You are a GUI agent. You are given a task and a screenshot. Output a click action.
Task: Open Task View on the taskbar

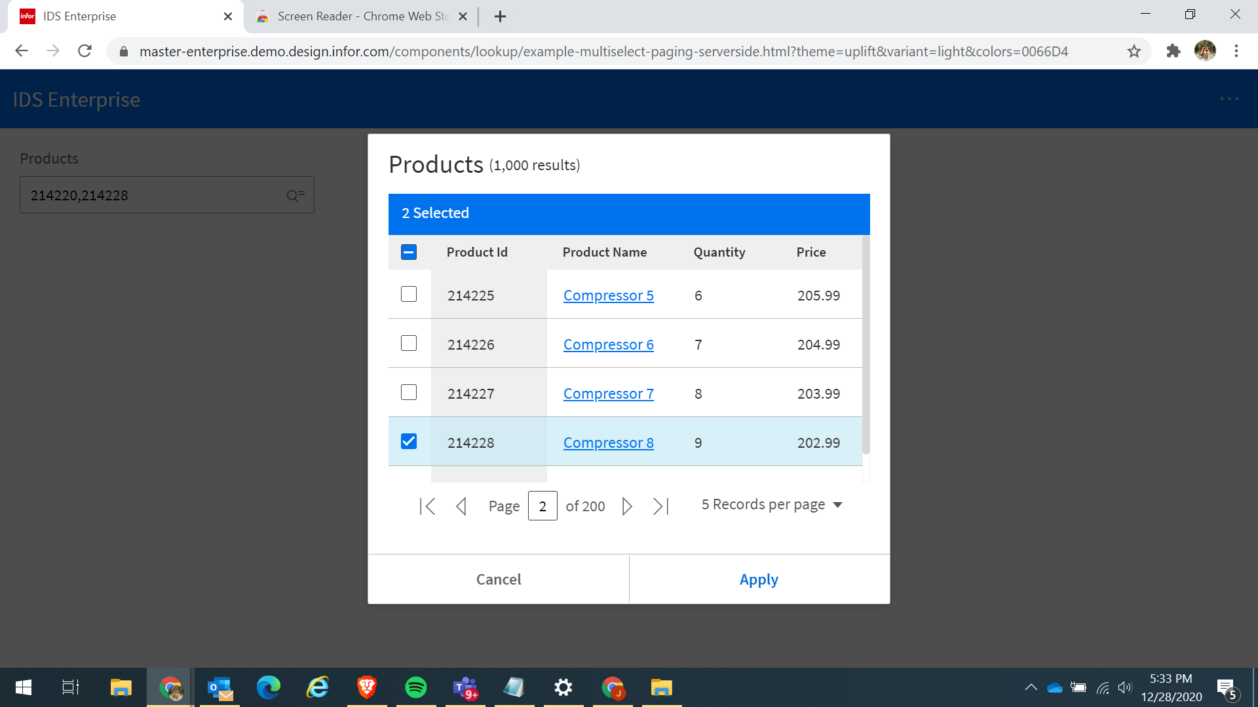click(71, 687)
